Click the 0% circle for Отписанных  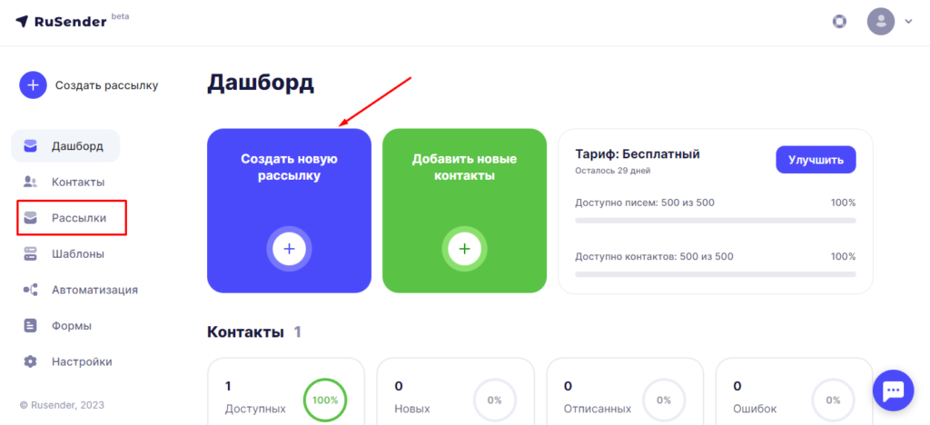[664, 400]
